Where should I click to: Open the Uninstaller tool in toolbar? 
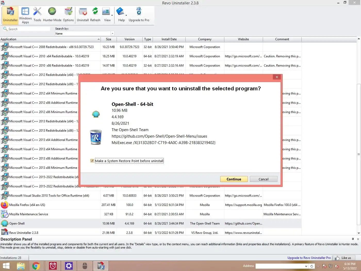pyautogui.click(x=10, y=15)
